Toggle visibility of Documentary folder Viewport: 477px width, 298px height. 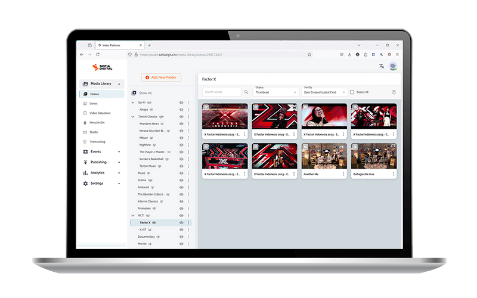(x=181, y=237)
